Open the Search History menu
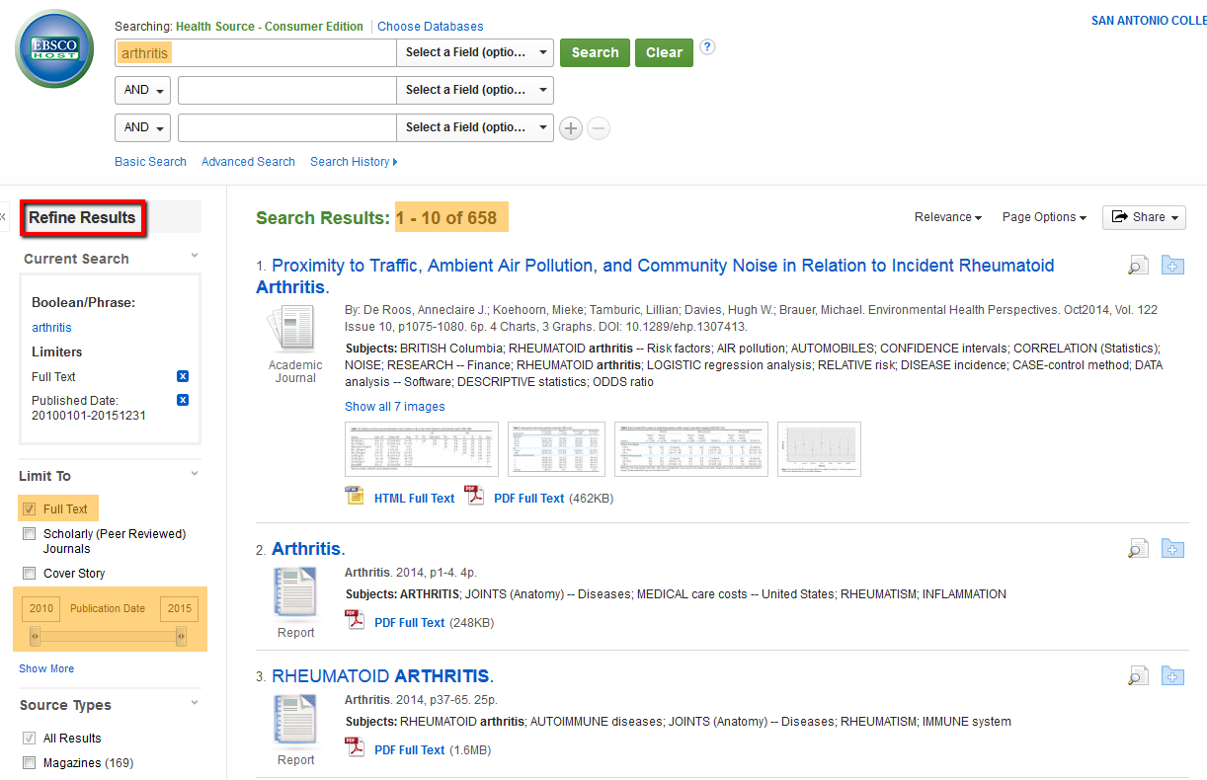Image resolution: width=1207 pixels, height=780 pixels. 353,162
